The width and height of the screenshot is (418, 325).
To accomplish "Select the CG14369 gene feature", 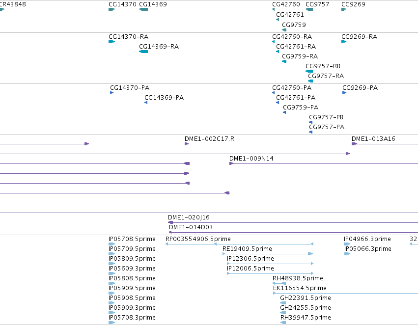I will [143, 9].
